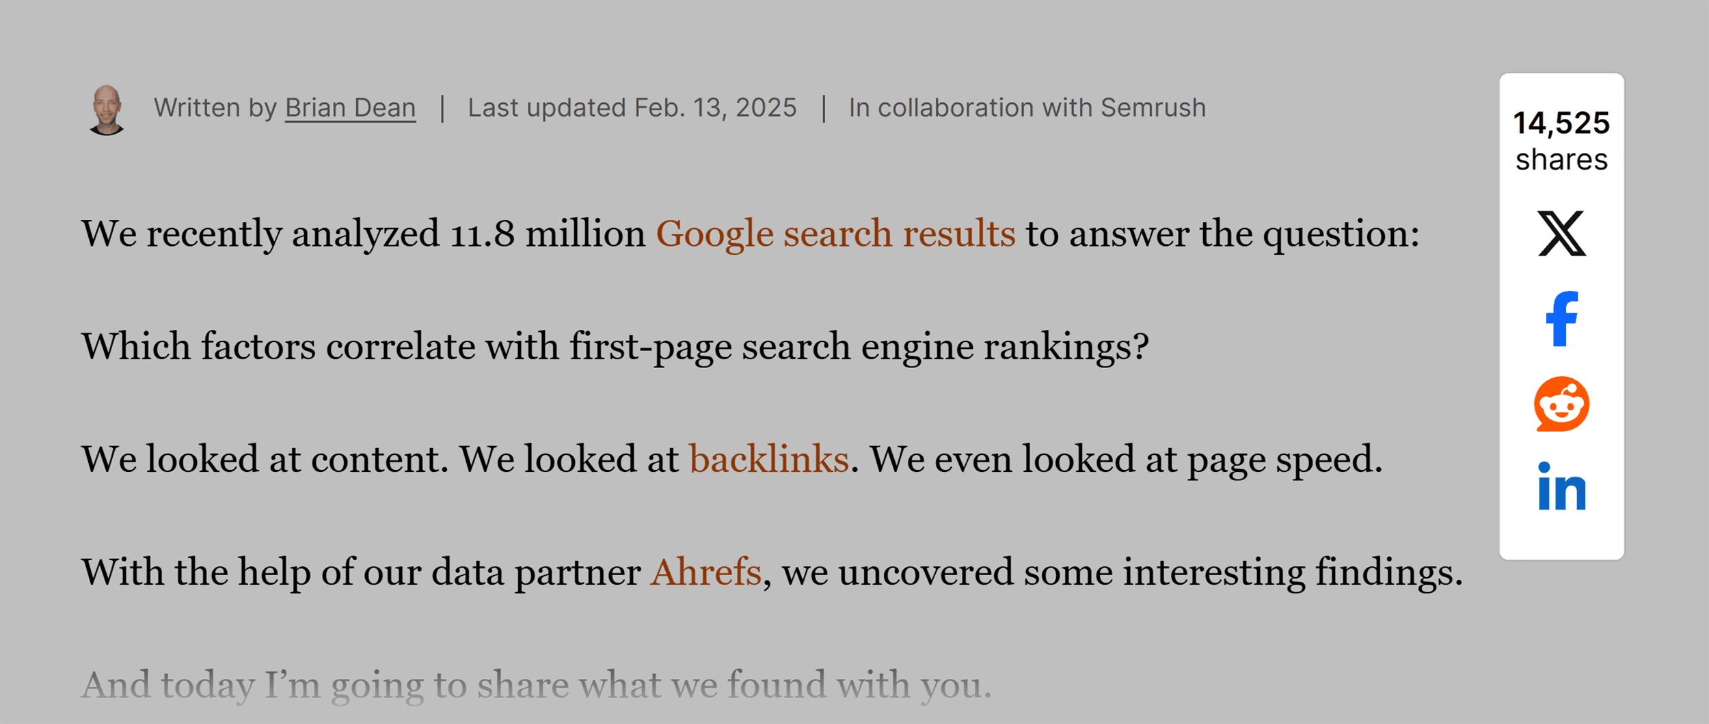Follow the Google search results link
1709x724 pixels.
coord(835,234)
